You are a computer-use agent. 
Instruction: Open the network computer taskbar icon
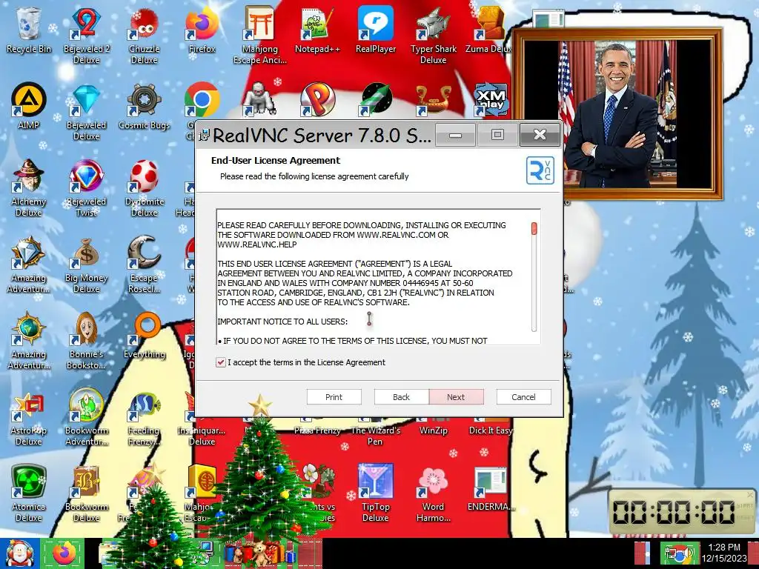coord(205,551)
